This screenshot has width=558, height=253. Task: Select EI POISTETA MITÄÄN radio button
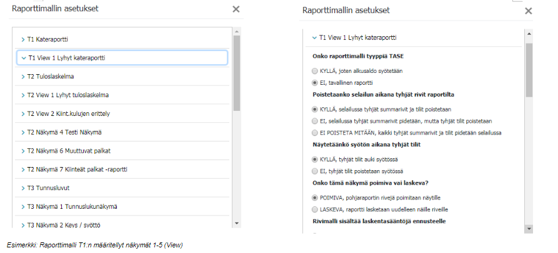click(314, 133)
